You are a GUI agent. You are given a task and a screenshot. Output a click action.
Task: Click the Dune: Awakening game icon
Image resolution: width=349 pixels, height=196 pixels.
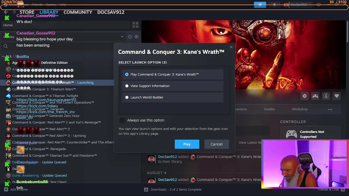point(8,175)
